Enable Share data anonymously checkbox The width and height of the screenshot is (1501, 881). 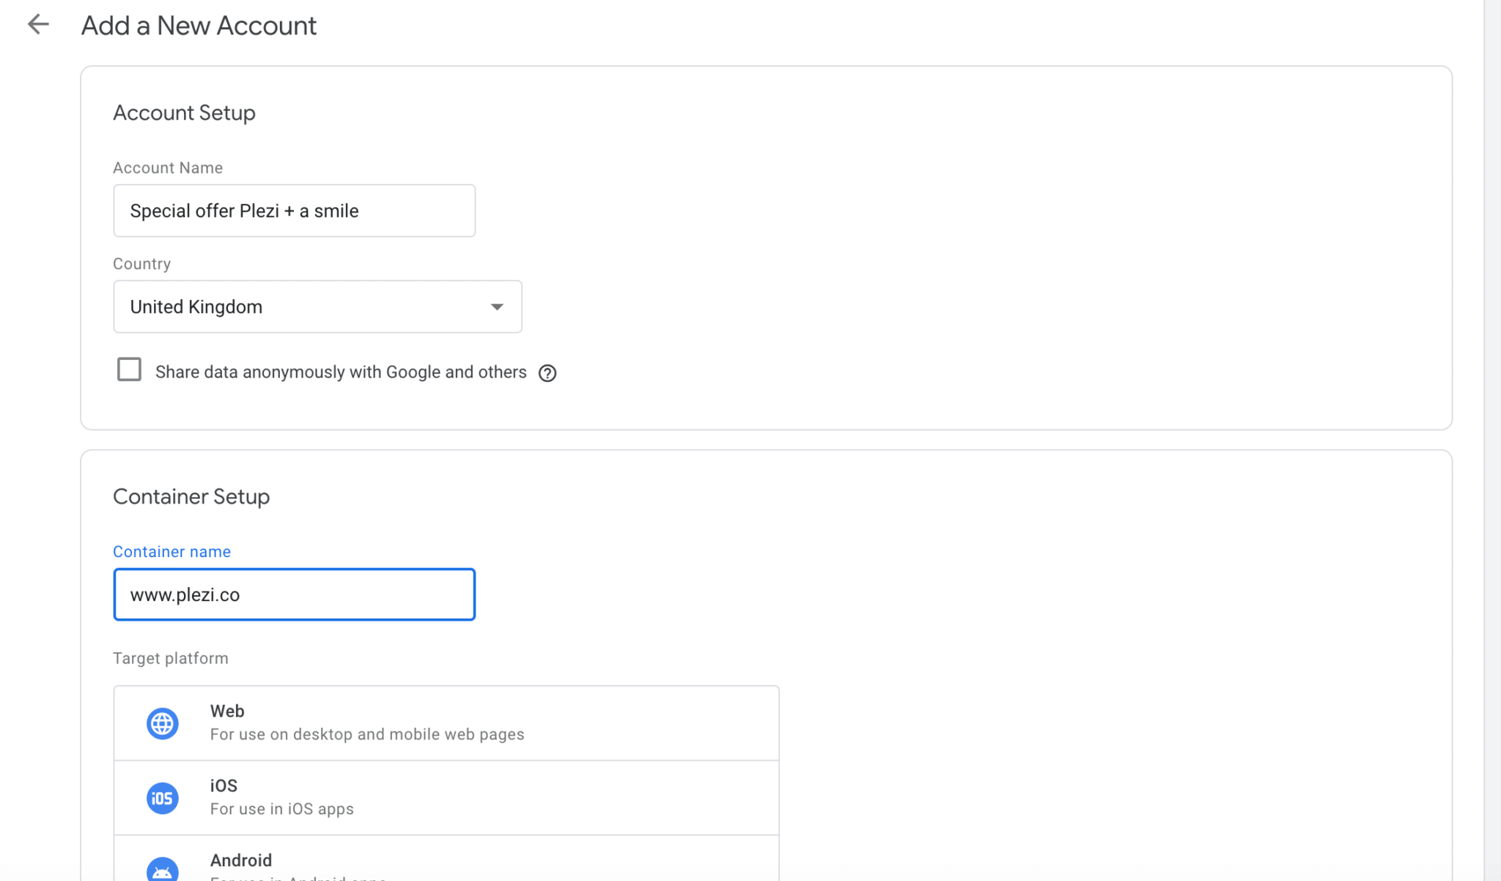click(129, 369)
